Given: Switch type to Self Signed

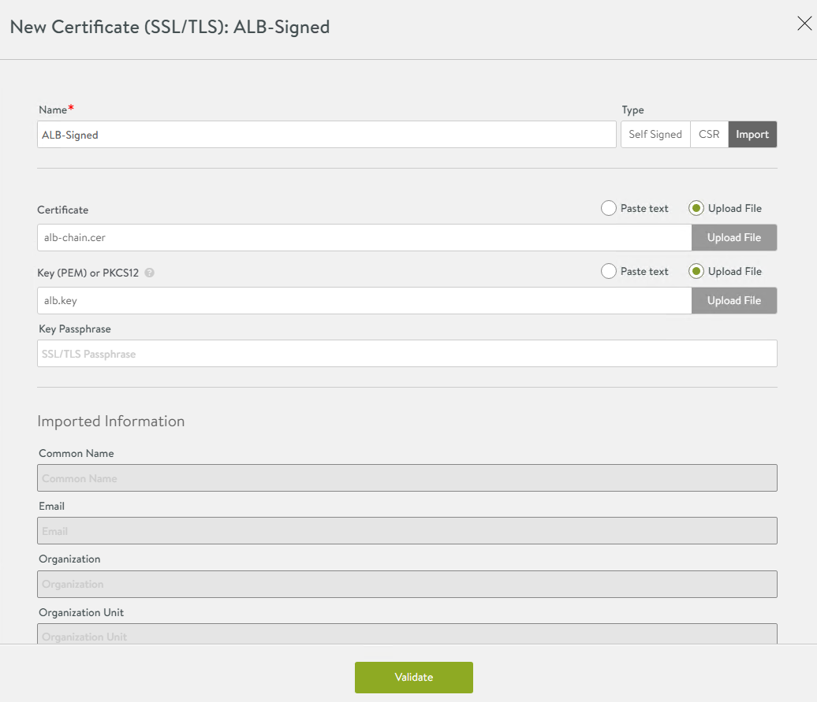Looking at the screenshot, I should coord(655,135).
